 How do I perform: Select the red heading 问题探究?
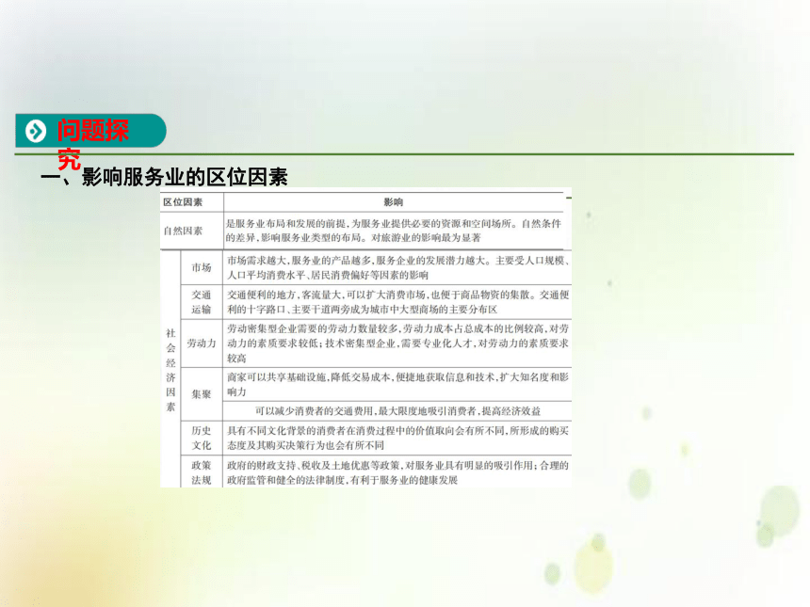tap(93, 144)
